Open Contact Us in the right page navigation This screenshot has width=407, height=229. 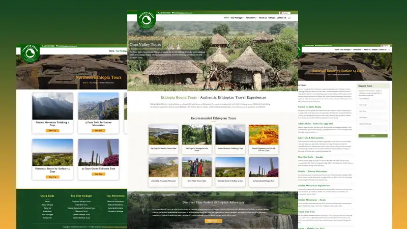coord(383,49)
